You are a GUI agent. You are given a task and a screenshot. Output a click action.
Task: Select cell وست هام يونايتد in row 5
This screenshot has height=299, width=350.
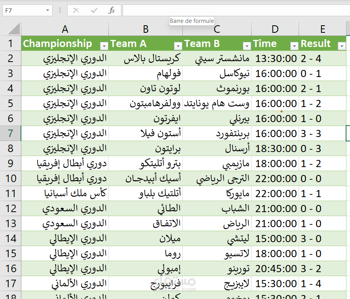point(217,103)
